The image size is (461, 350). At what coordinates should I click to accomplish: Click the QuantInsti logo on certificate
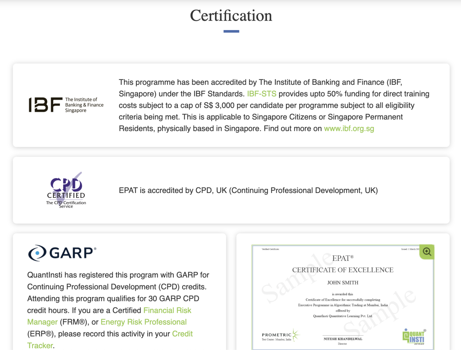414,337
